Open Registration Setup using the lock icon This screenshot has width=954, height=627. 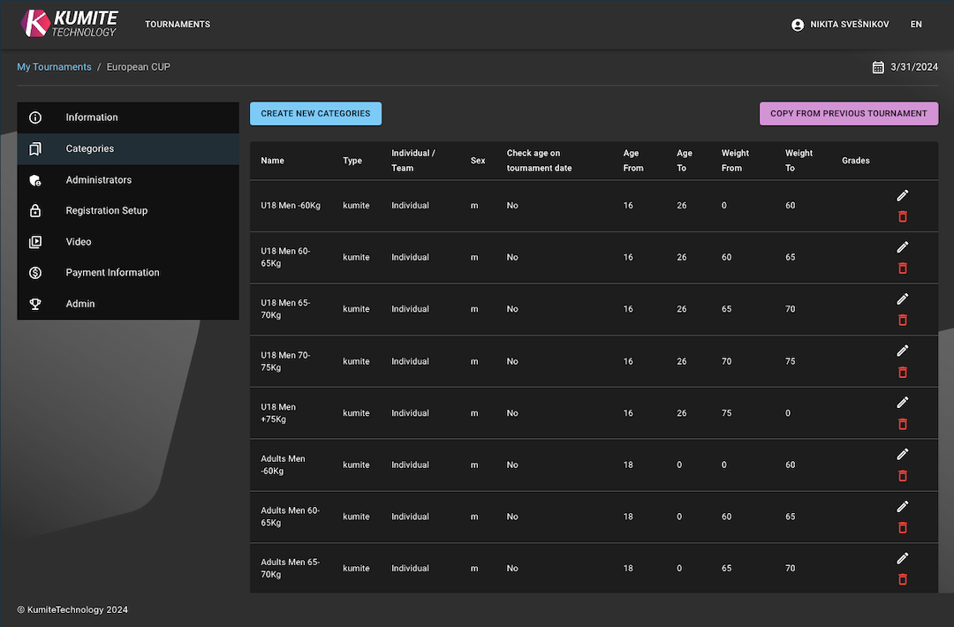(x=34, y=210)
